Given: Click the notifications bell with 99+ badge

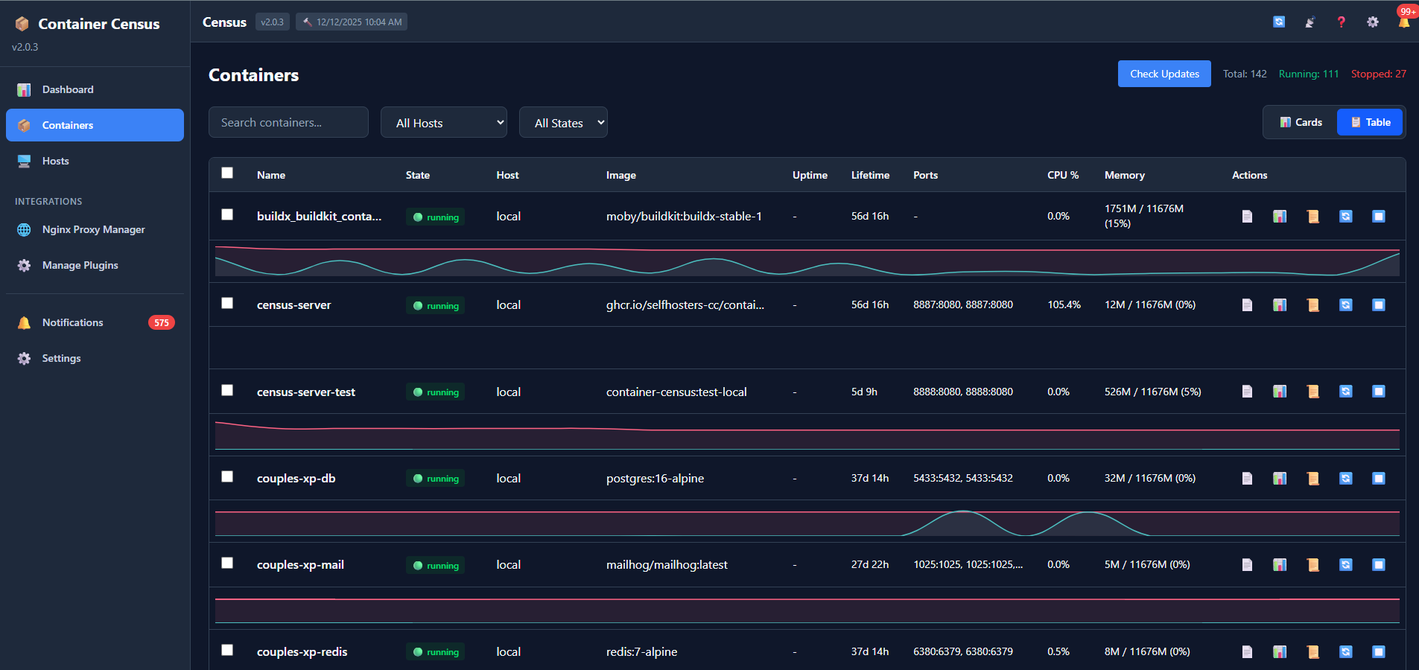Looking at the screenshot, I should (1403, 22).
